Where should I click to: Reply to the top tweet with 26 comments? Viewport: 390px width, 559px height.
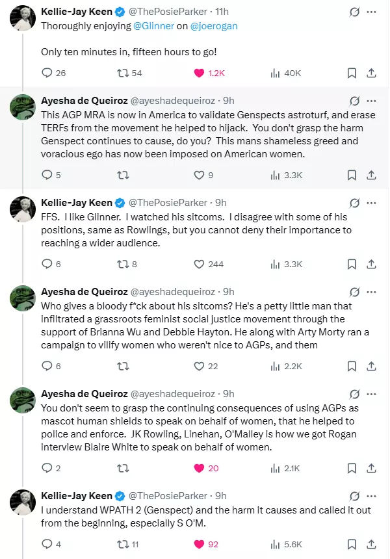click(x=47, y=73)
